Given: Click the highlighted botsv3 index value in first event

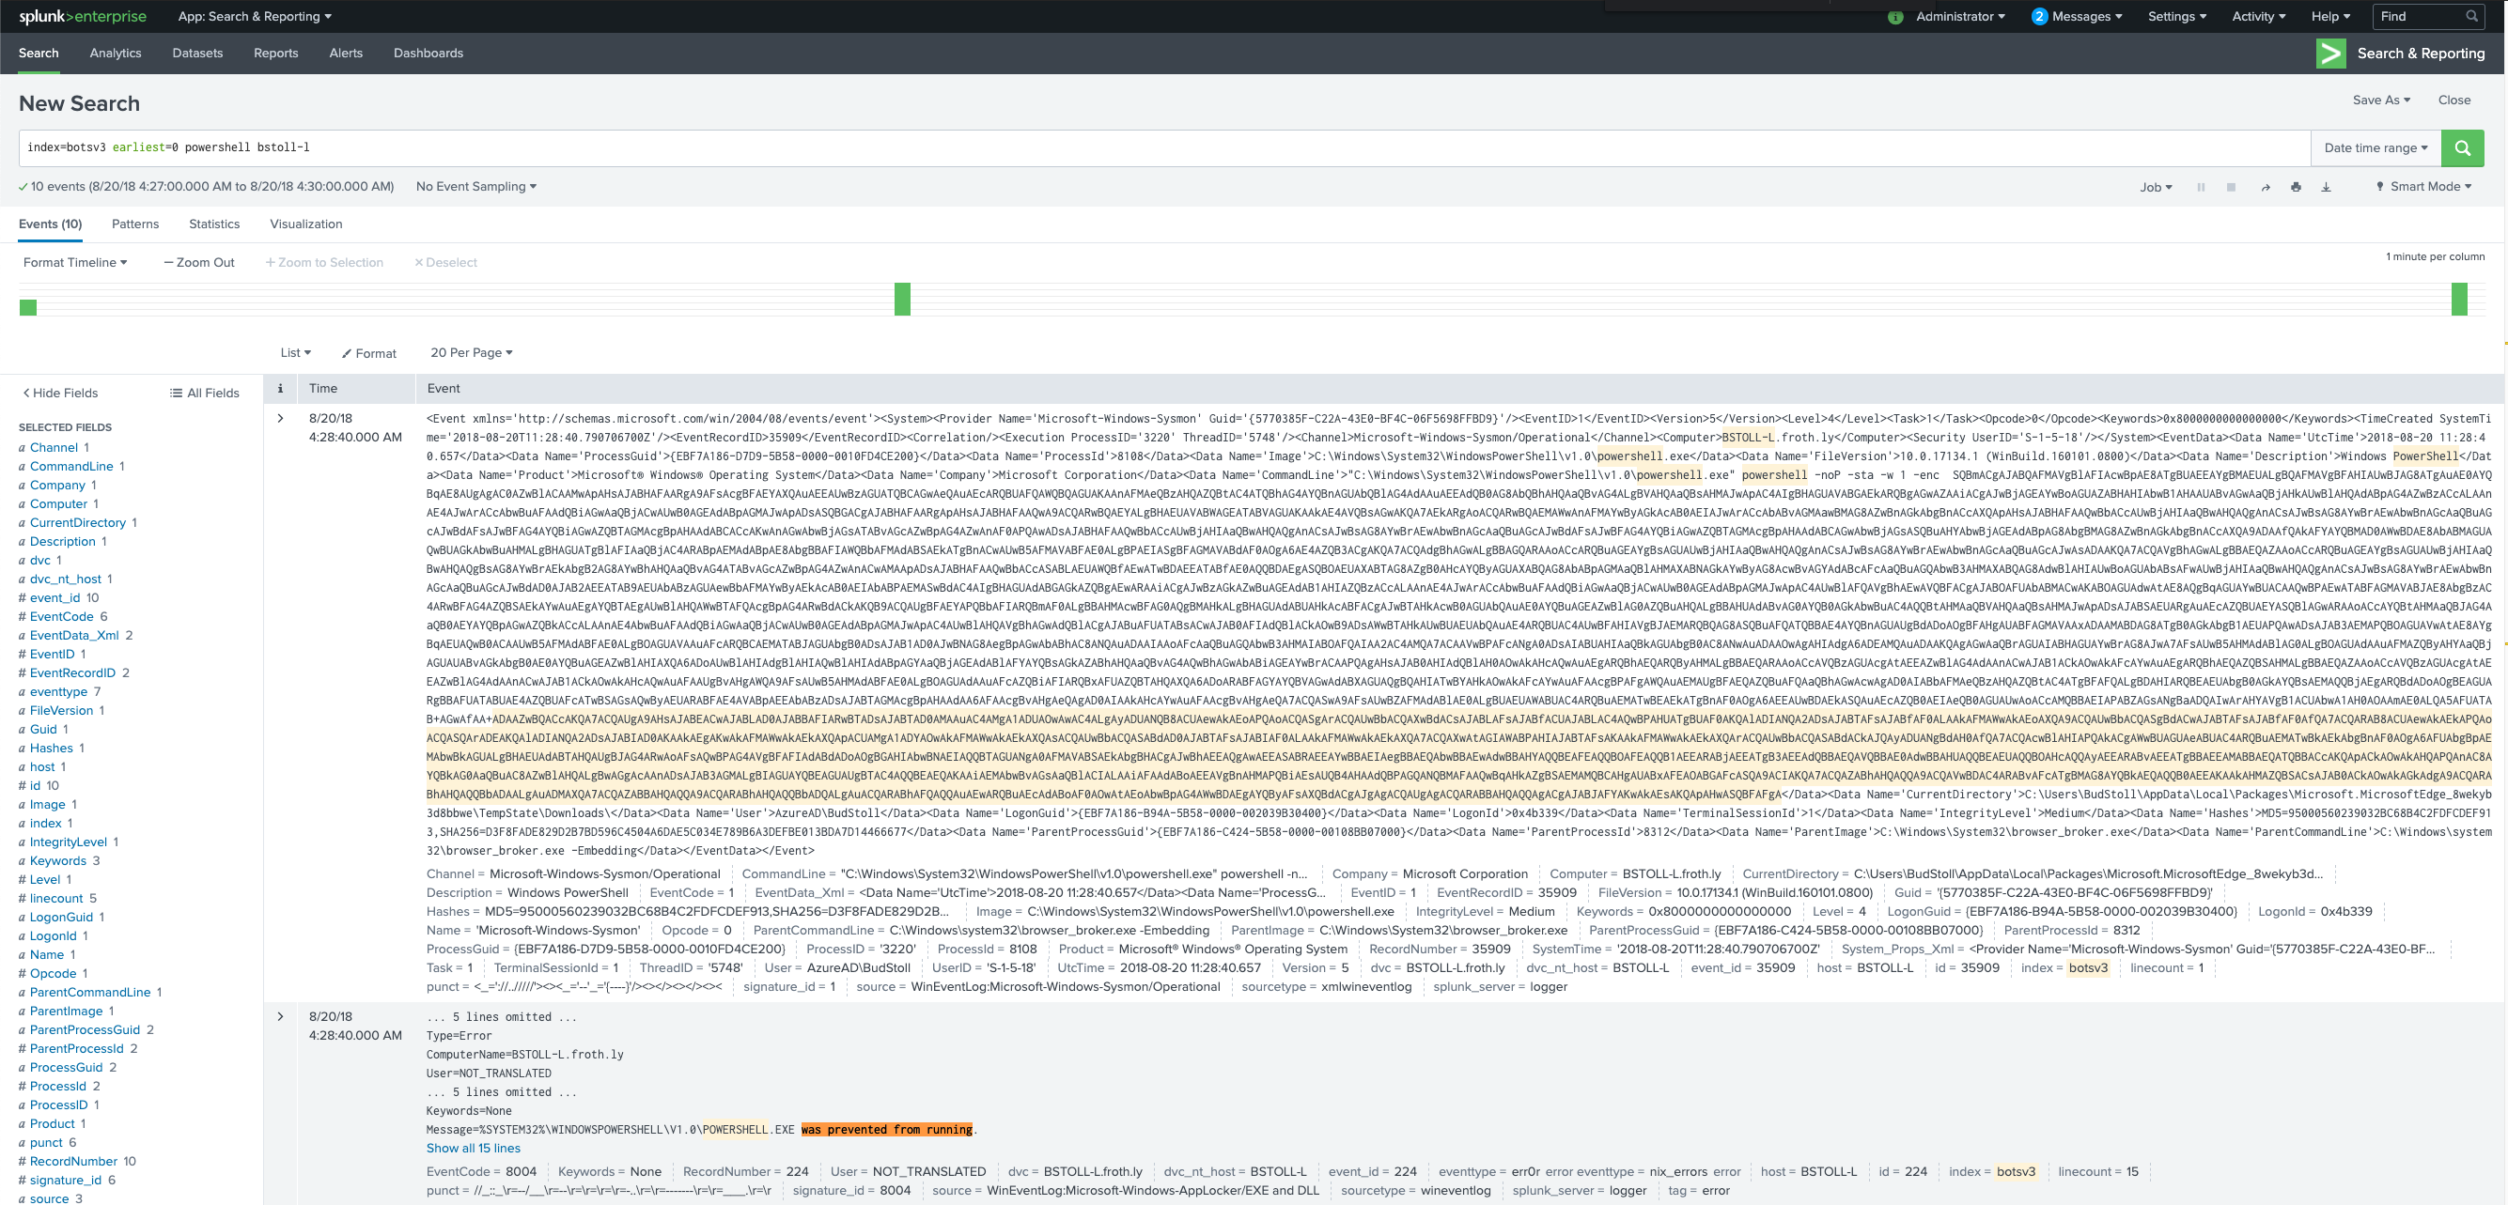Looking at the screenshot, I should pyautogui.click(x=2087, y=968).
